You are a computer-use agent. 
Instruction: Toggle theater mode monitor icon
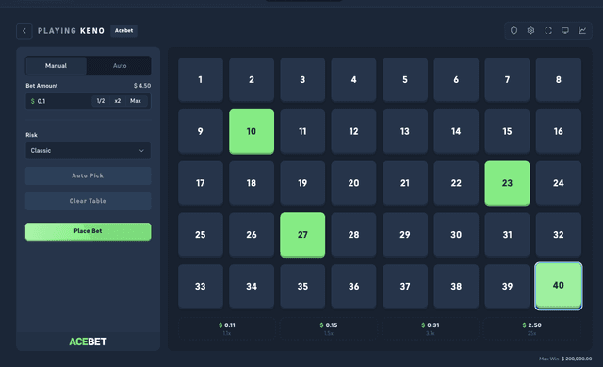click(x=565, y=30)
